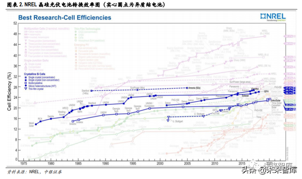Click the "Spire" data label
Screen dimensions: 302x179
click(x=80, y=111)
